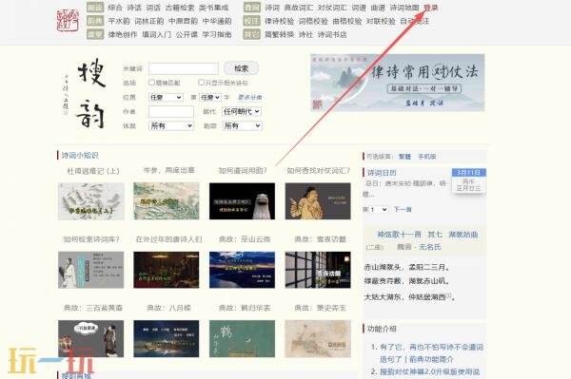Open the 位置 position dropdown
The width and height of the screenshot is (571, 379).
pos(166,98)
